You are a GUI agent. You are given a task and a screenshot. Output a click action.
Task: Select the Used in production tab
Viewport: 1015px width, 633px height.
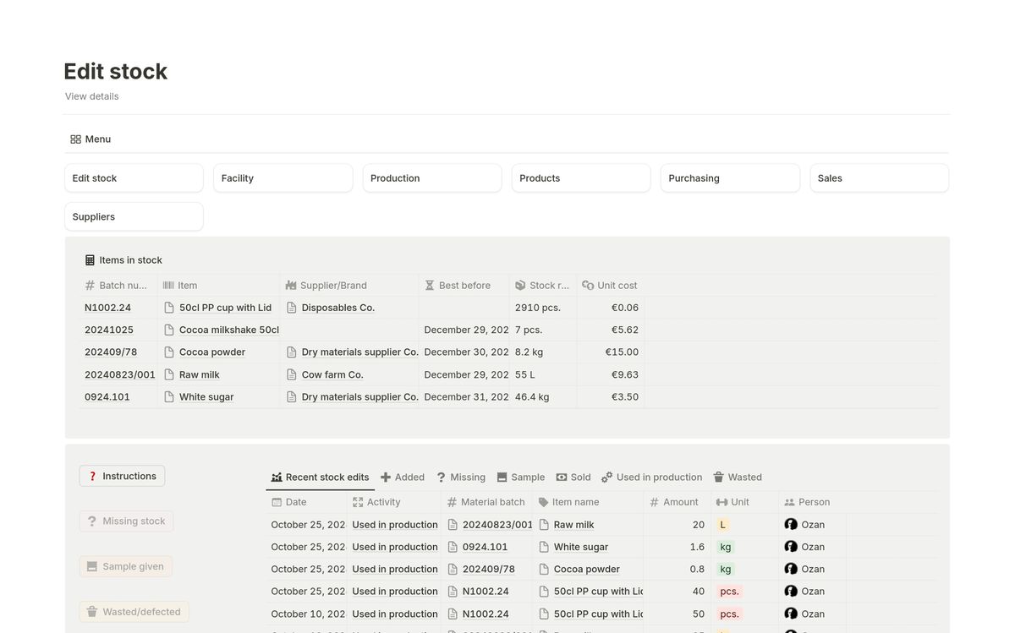(651, 477)
